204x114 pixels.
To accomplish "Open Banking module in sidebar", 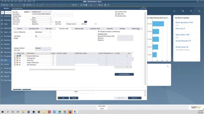I will 6,44.
